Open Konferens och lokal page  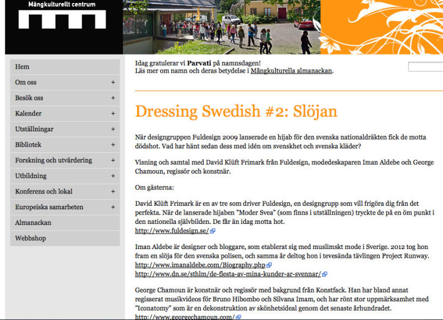[x=43, y=192]
